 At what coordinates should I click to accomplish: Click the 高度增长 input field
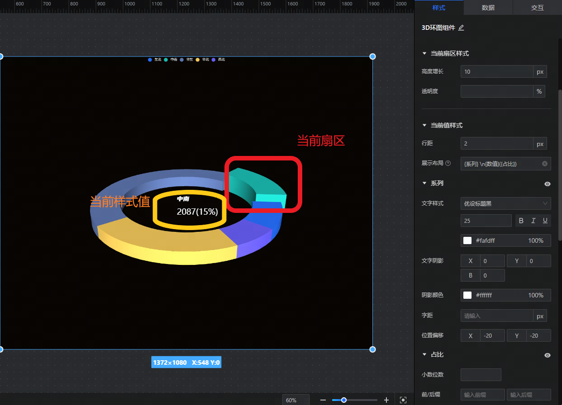click(x=496, y=71)
